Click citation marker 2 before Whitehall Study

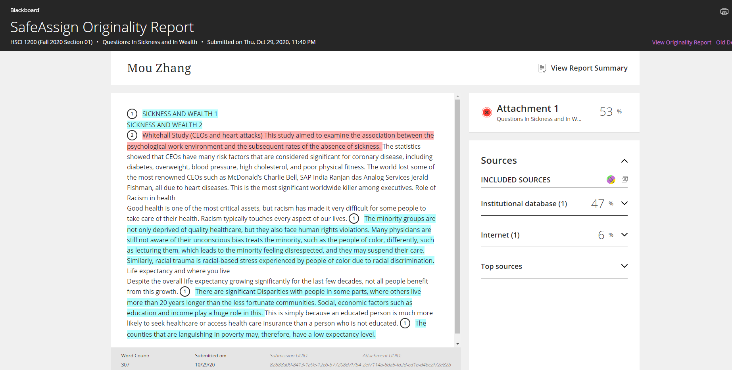[132, 135]
